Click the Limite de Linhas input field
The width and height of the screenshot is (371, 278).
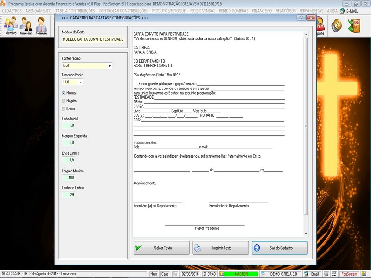[68, 195]
